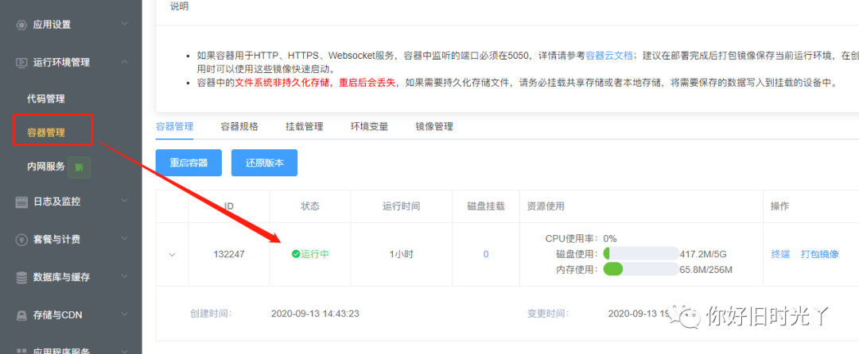Expand the 套餐与计费 chevron
Viewport: 859px width, 354px height.
click(124, 239)
